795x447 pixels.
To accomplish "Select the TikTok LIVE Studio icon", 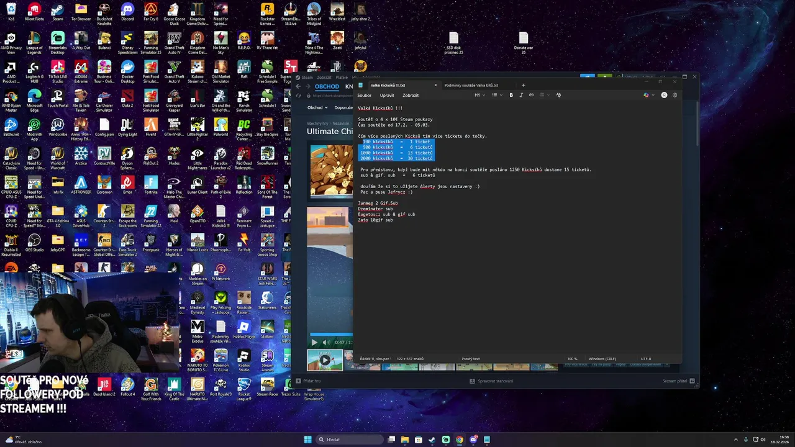I will 58,71.
